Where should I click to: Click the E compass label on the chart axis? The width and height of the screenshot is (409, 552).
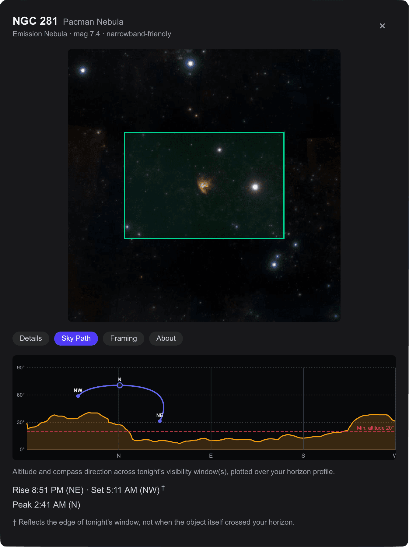211,456
